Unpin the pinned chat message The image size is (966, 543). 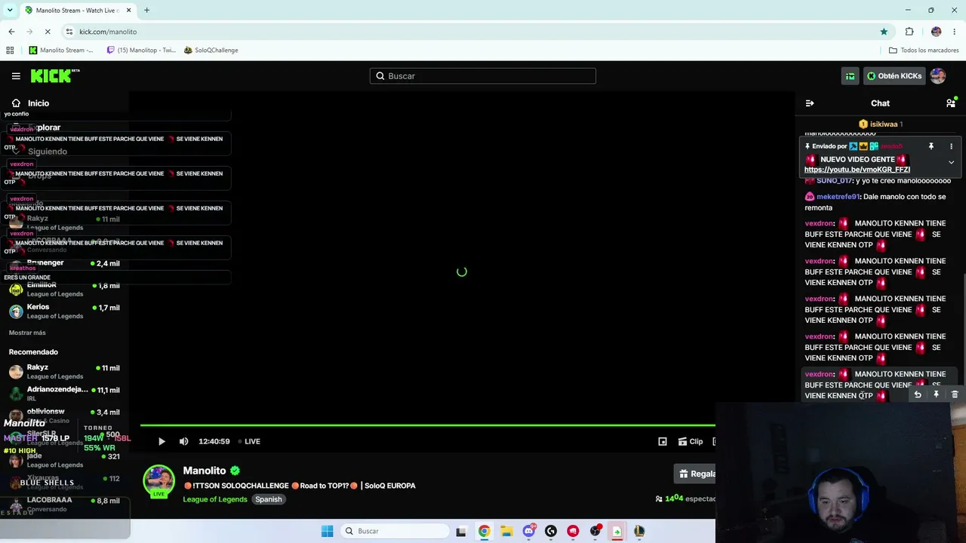coord(931,146)
